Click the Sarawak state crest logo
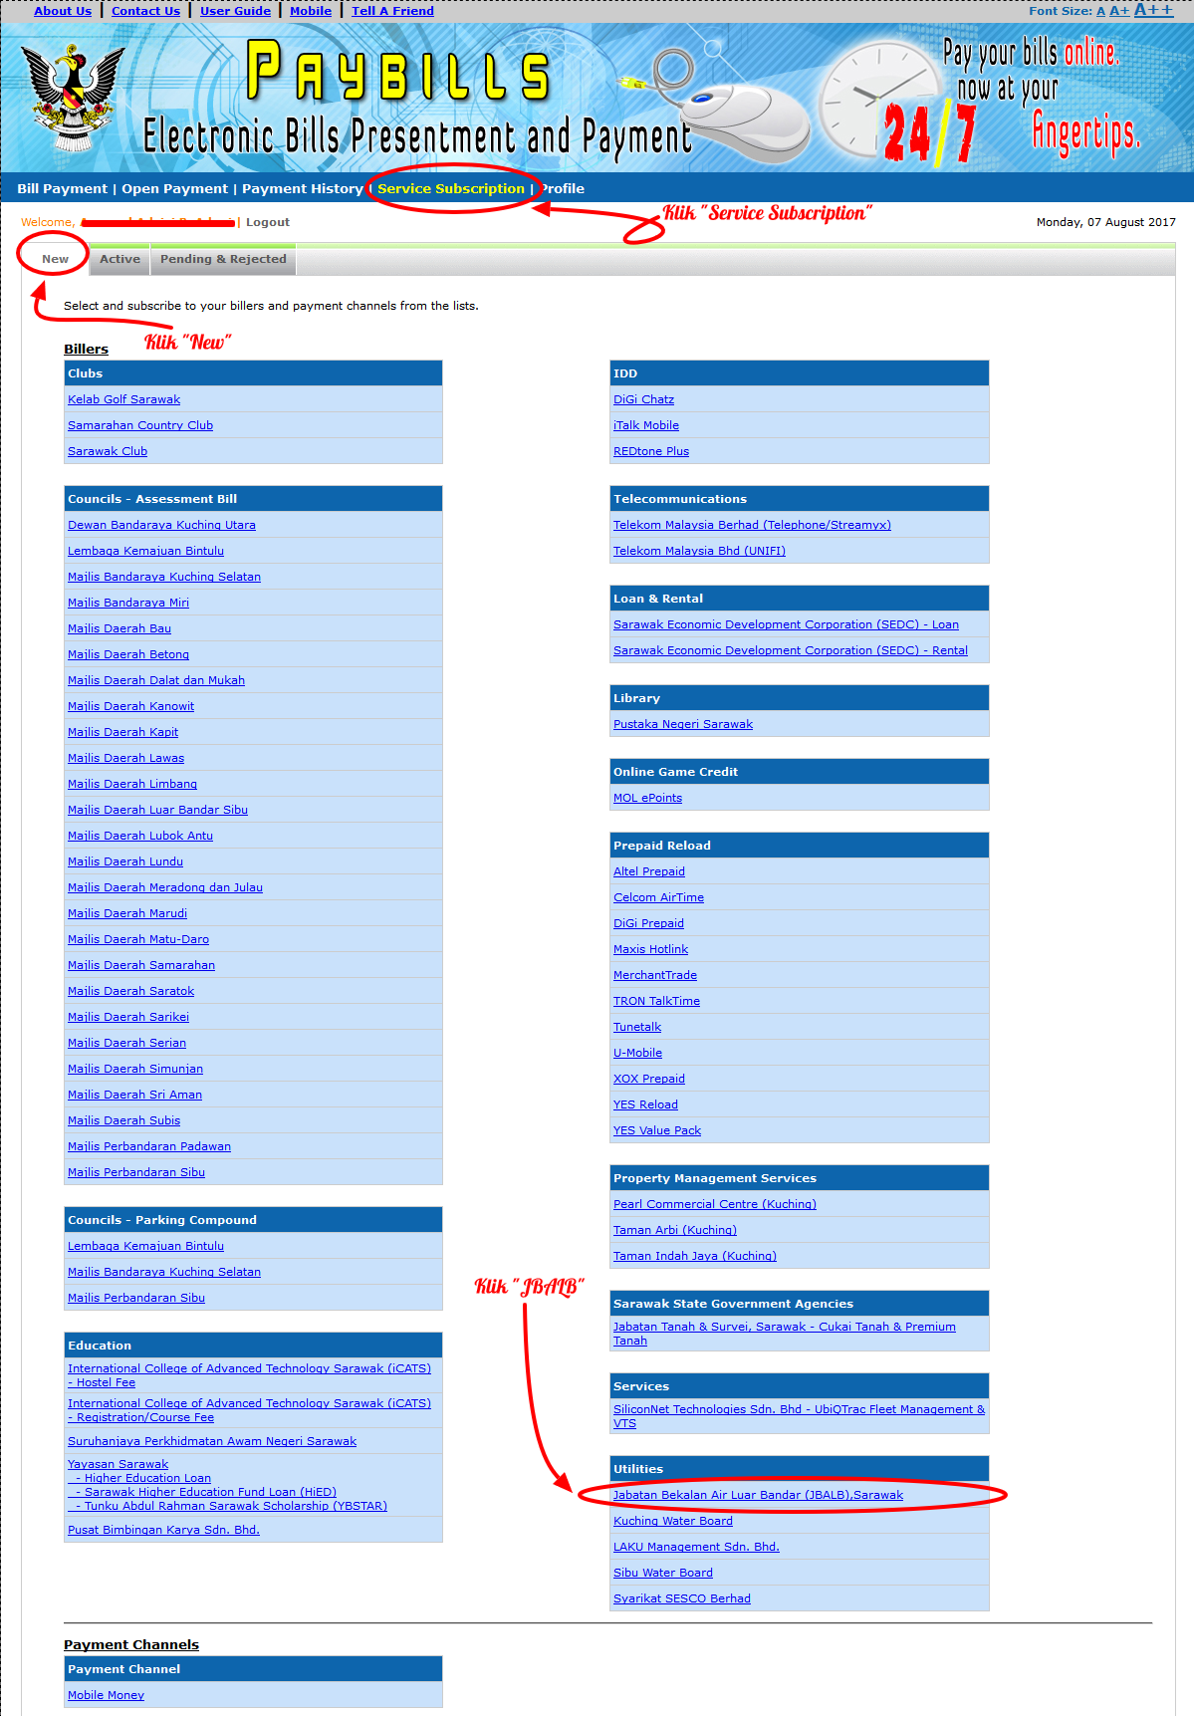The image size is (1194, 1716). [x=73, y=98]
